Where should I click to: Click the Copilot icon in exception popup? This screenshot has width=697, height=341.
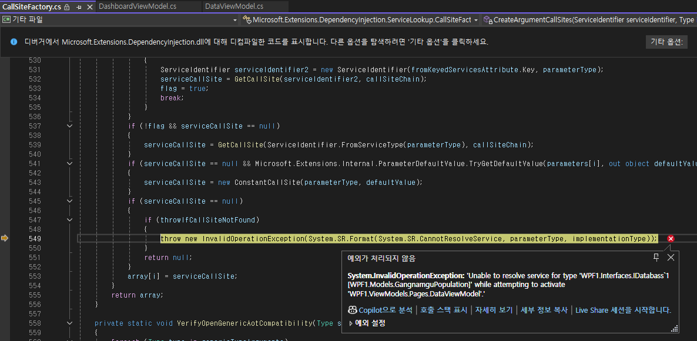click(x=352, y=310)
